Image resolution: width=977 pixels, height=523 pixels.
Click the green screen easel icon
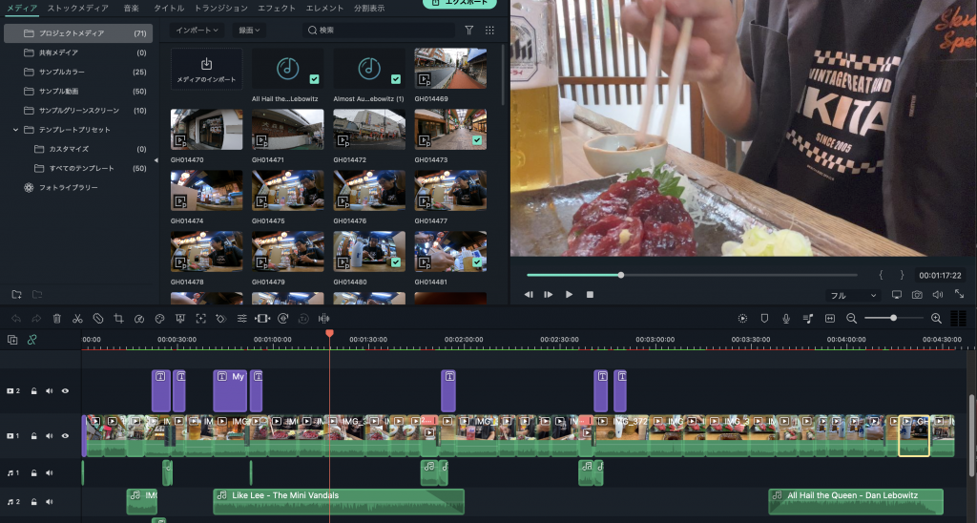(180, 319)
